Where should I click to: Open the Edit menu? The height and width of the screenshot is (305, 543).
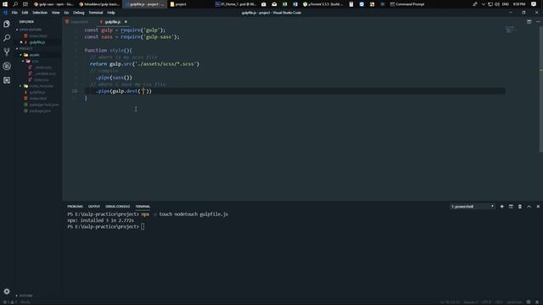[x=25, y=13]
